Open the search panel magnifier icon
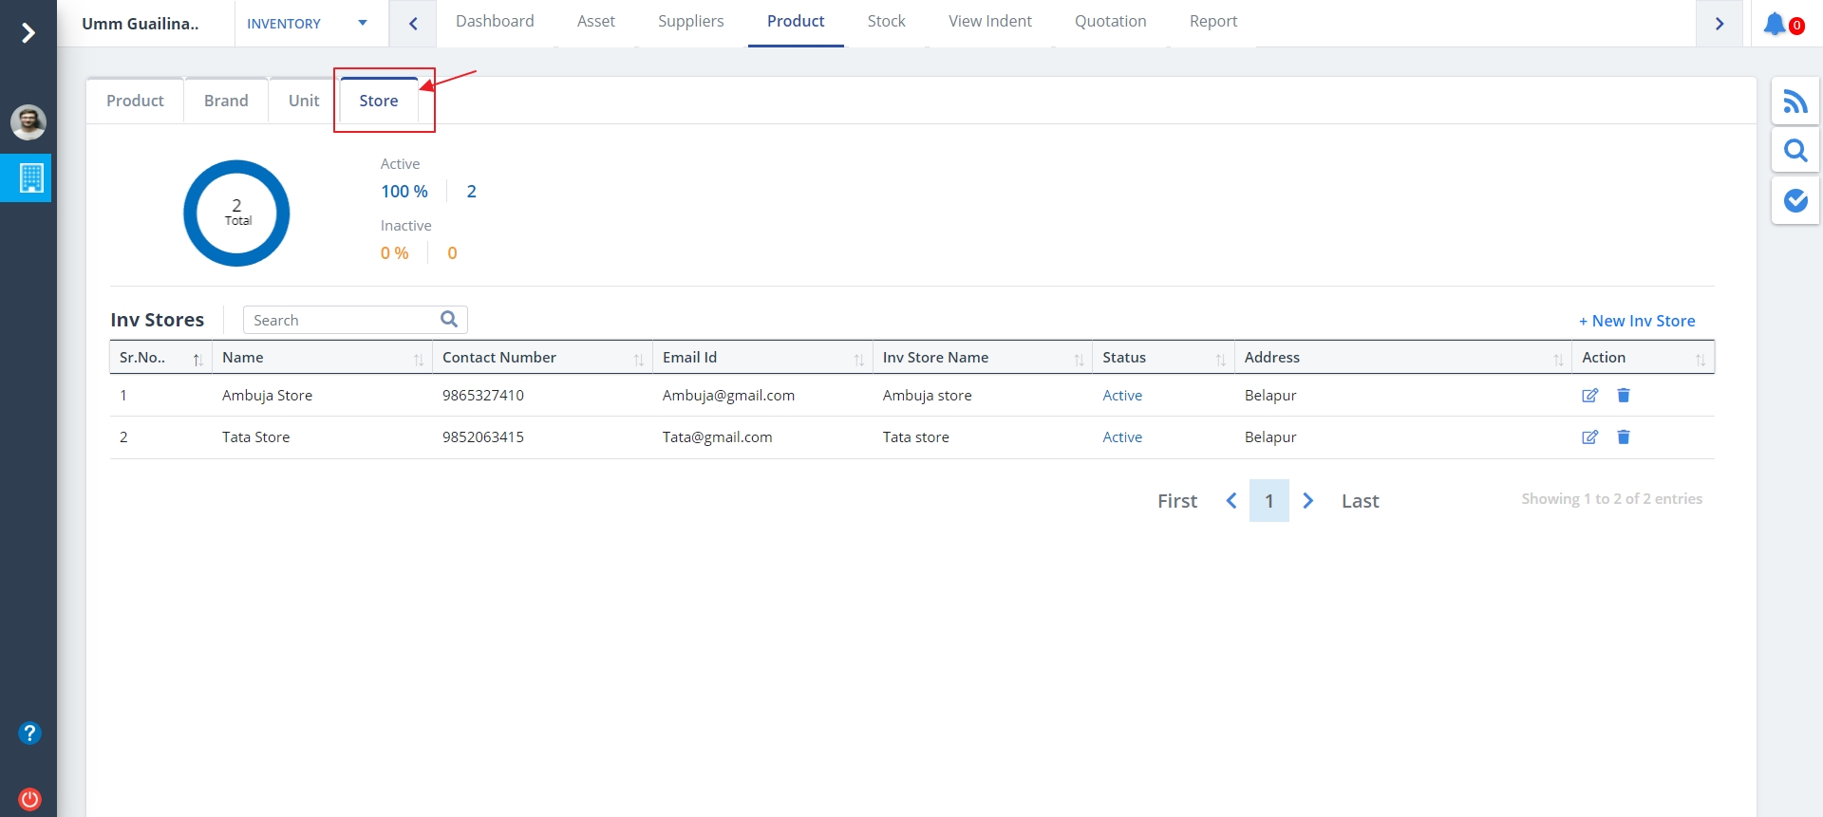 (x=1795, y=151)
